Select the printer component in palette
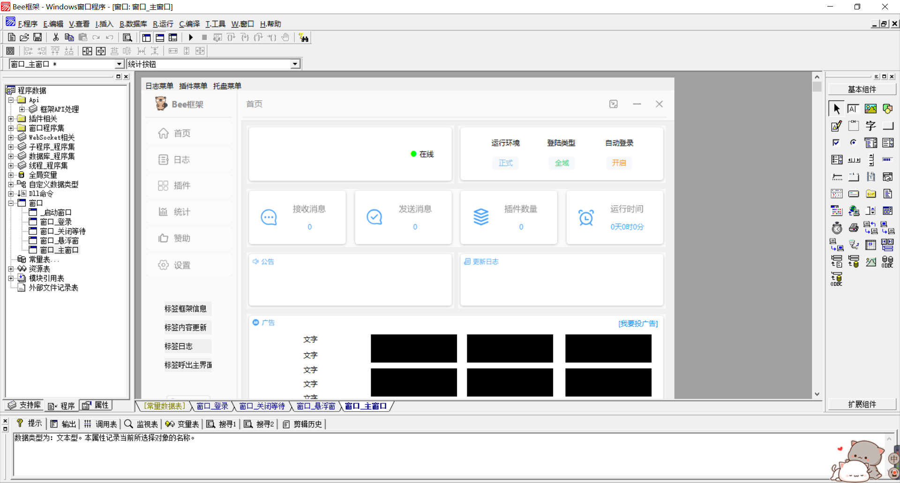This screenshot has height=483, width=900. pos(854,228)
